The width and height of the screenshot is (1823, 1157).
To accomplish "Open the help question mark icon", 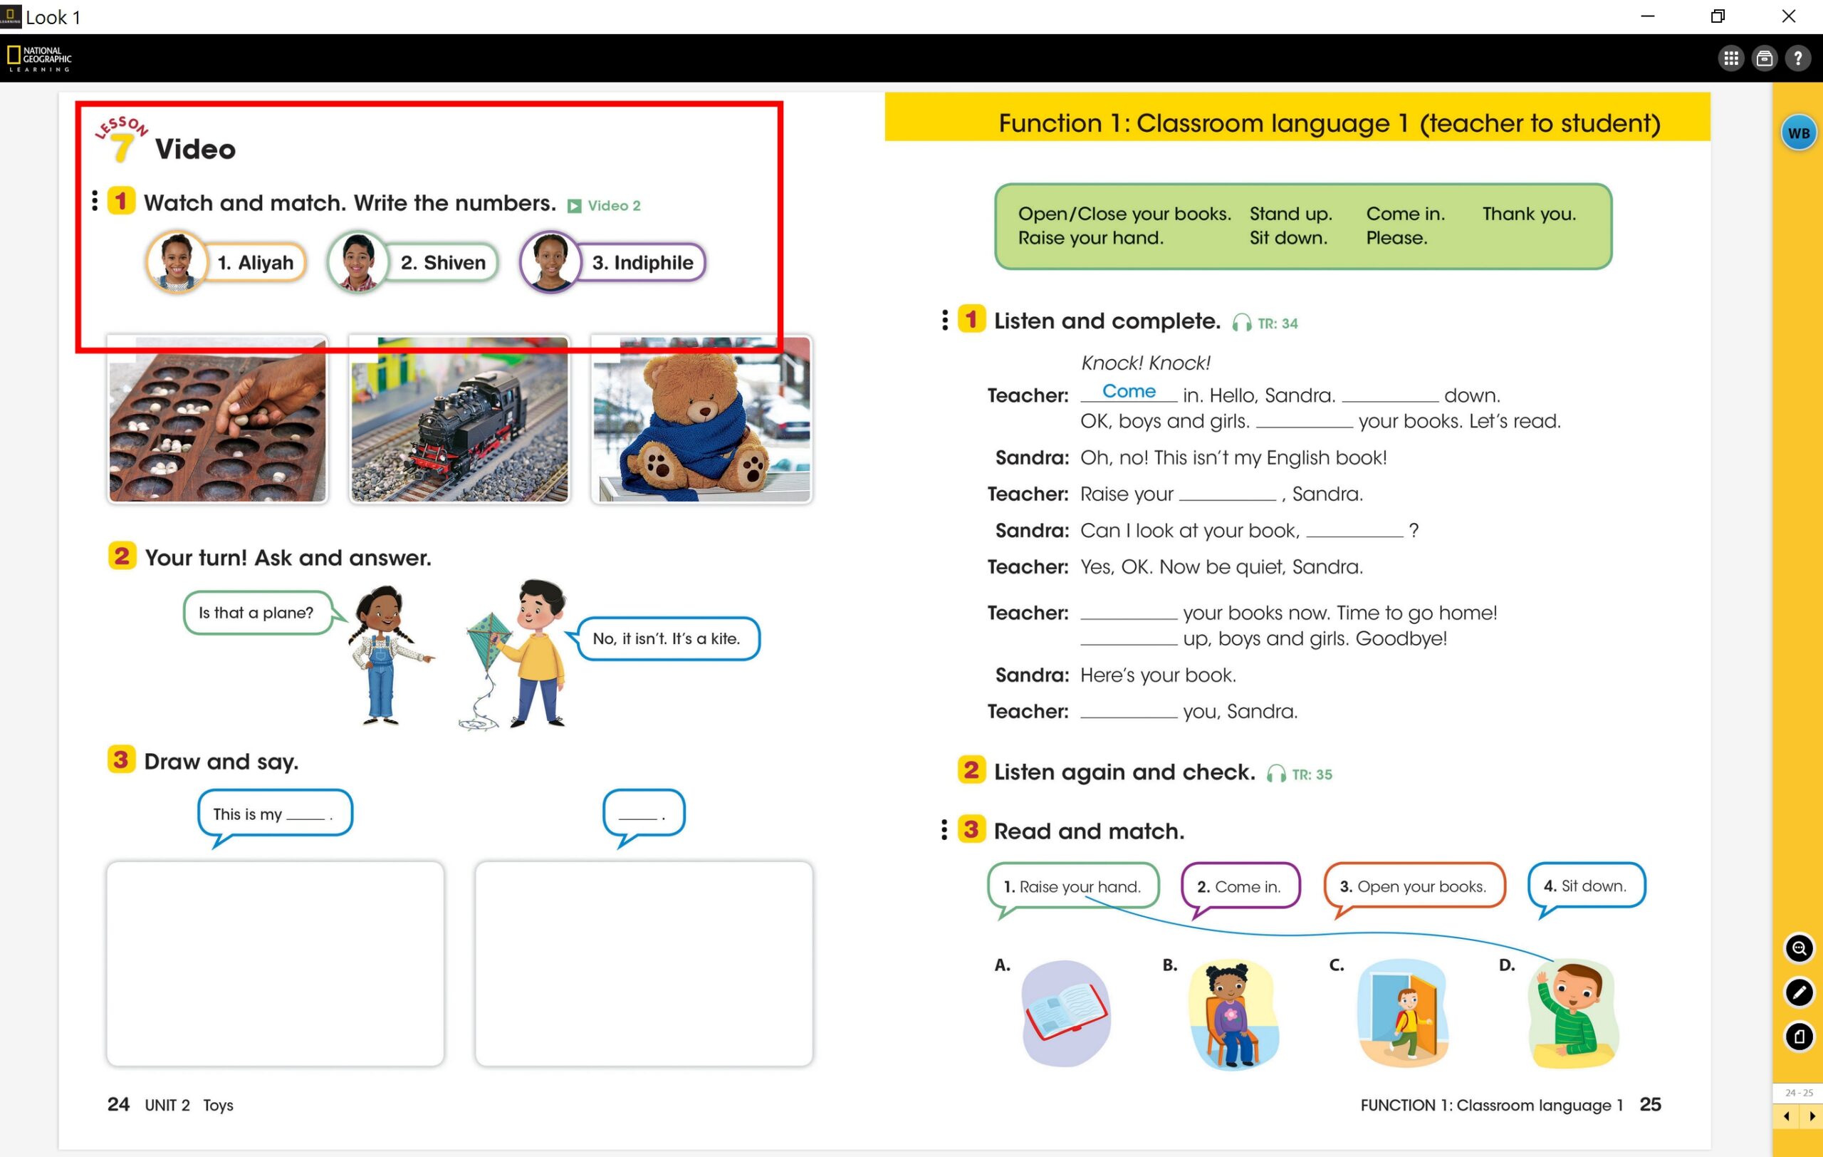I will 1797,58.
